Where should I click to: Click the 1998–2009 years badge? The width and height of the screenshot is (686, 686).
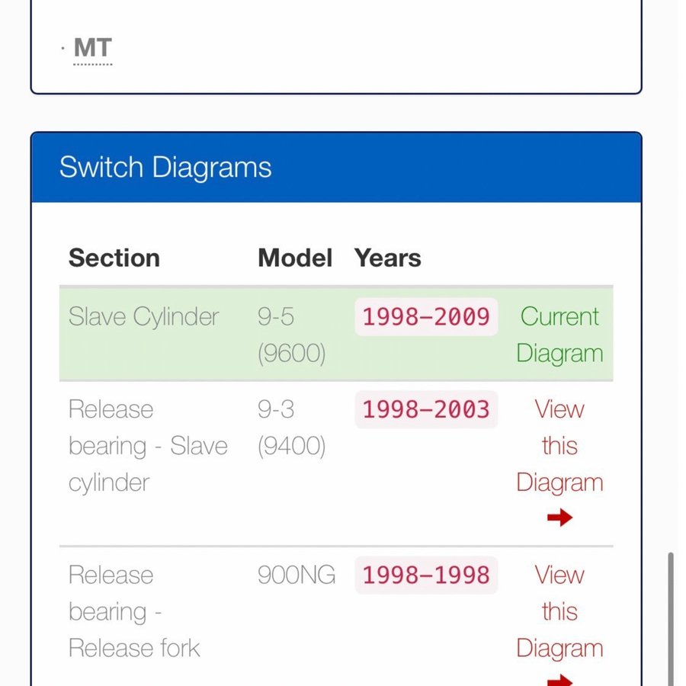(x=426, y=317)
